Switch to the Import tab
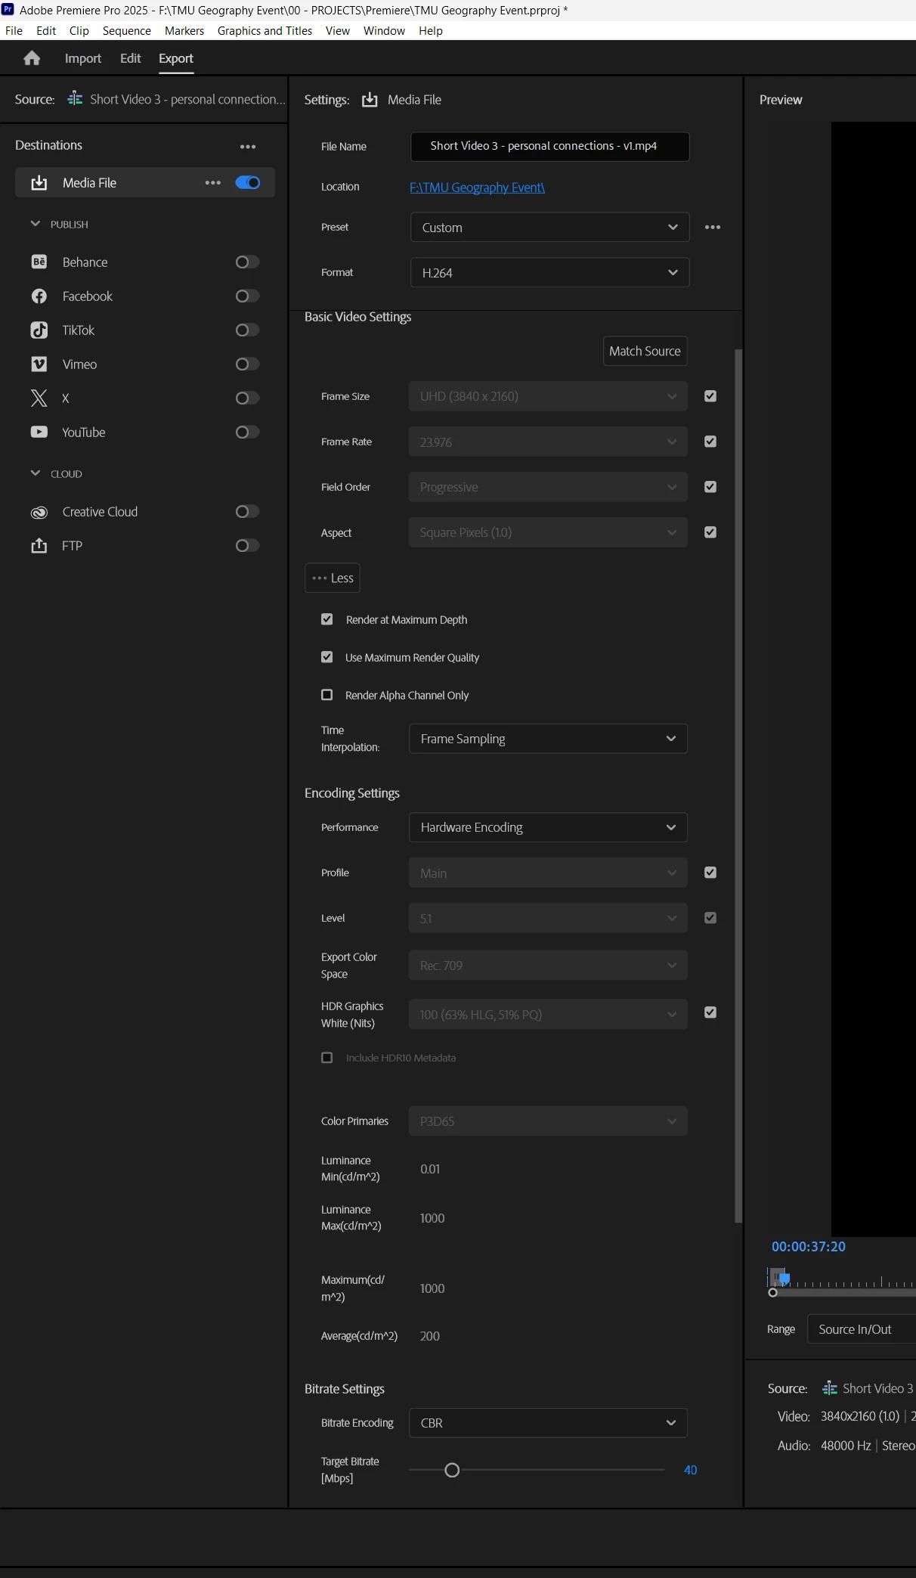 pyautogui.click(x=82, y=58)
